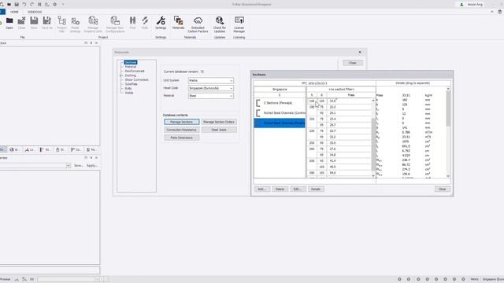
Task: Select Sections in the Materials tree
Action: 131,62
